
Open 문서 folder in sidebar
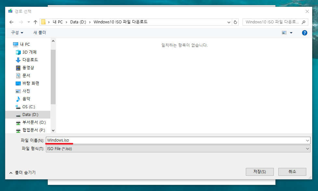pyautogui.click(x=26, y=75)
